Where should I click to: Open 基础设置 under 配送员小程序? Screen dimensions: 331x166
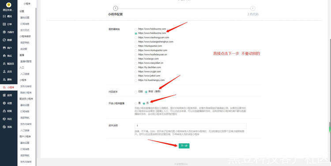pos(25,105)
